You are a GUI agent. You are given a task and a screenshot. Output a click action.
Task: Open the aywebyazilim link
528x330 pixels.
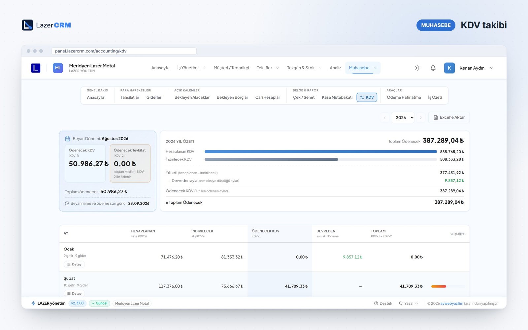(452, 303)
